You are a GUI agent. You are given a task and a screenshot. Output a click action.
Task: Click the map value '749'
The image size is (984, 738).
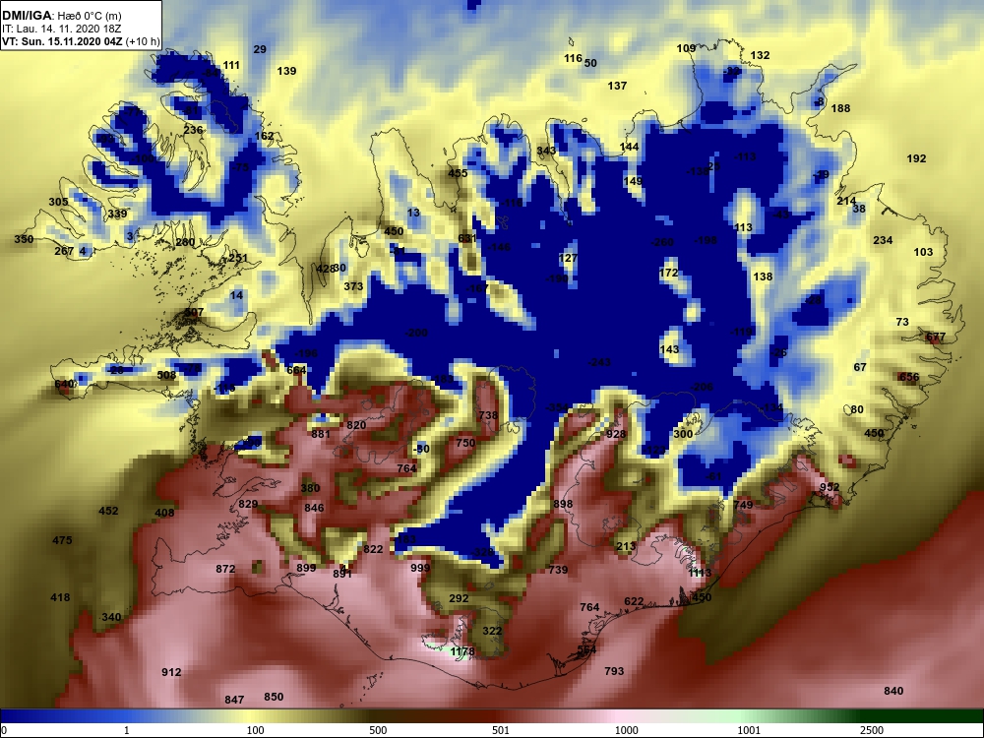pyautogui.click(x=743, y=505)
